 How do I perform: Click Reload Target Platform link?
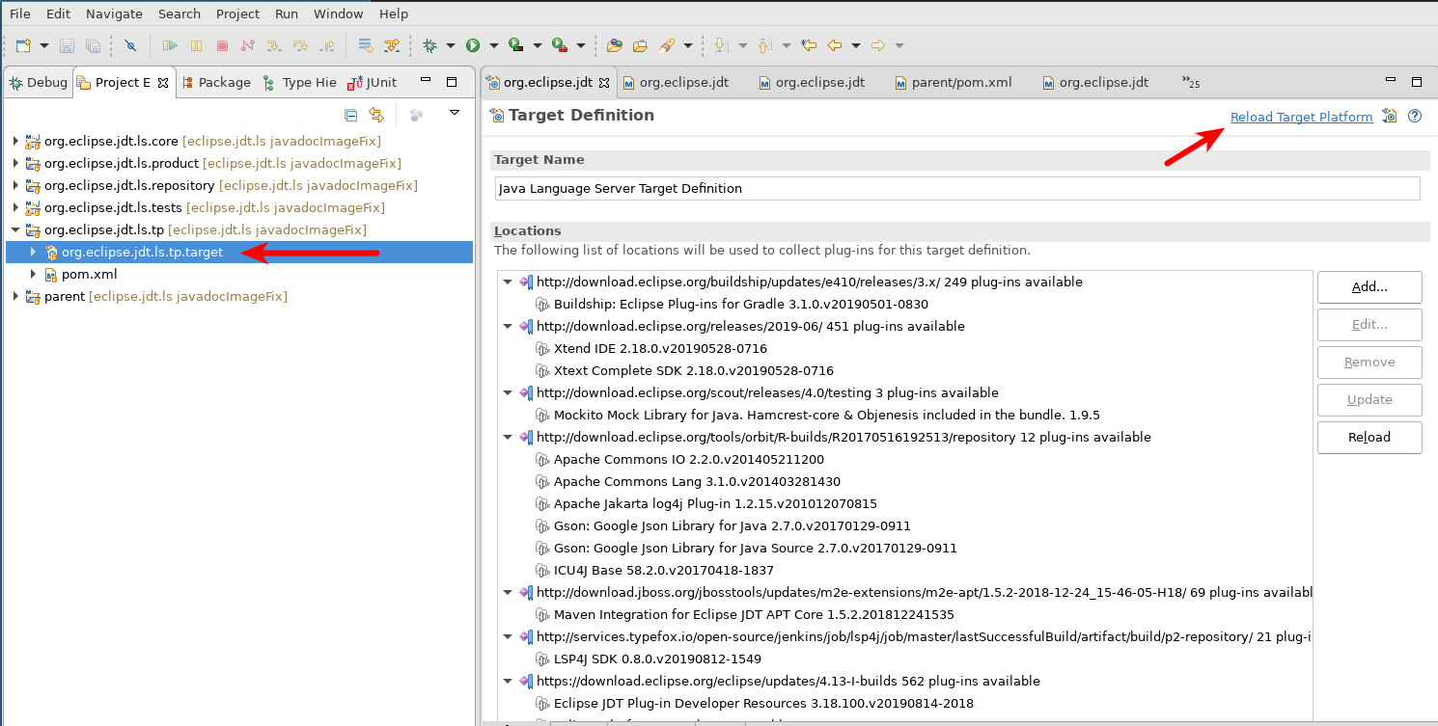coord(1301,117)
